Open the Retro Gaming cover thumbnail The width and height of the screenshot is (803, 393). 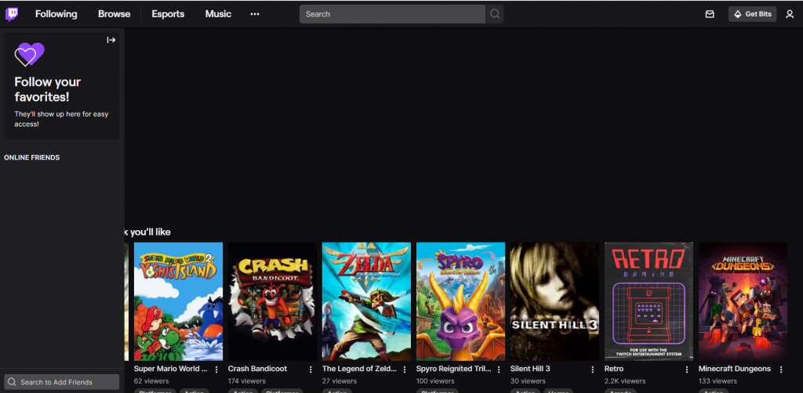pyautogui.click(x=649, y=301)
